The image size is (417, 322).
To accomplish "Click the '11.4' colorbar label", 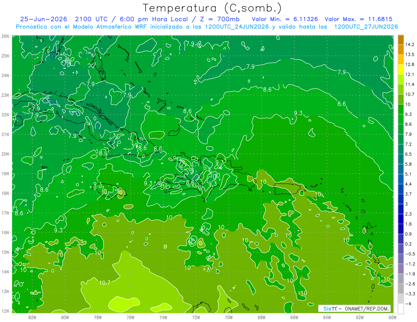I will click(x=409, y=84).
